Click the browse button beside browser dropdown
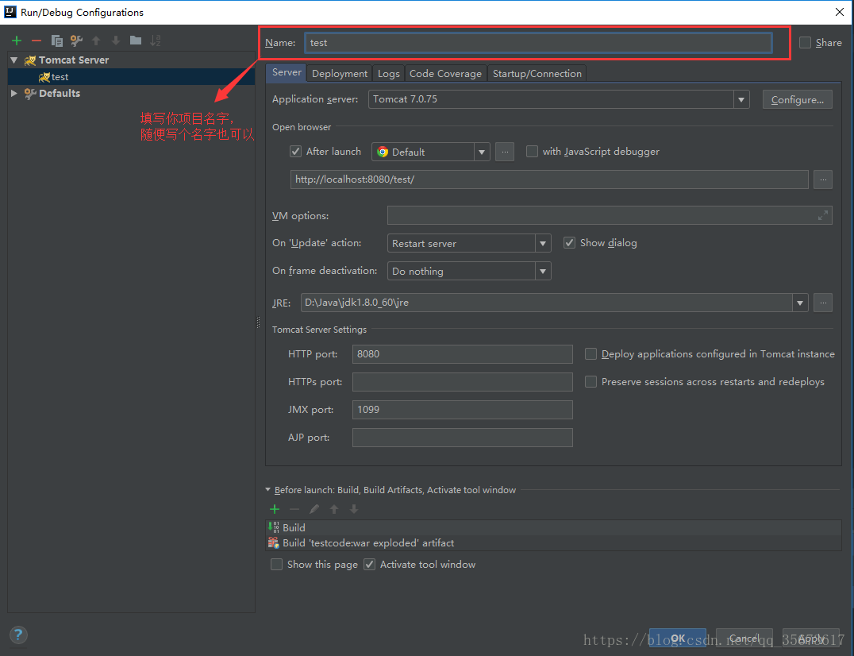854x656 pixels. click(505, 152)
